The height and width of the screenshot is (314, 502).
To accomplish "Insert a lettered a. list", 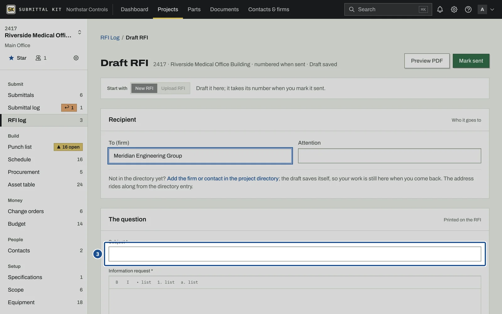I will 189,282.
